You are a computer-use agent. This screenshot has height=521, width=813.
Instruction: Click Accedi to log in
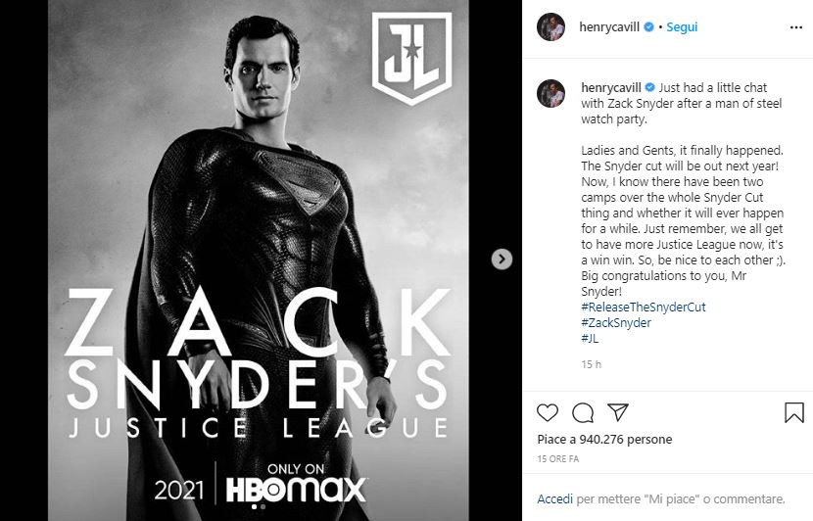(x=554, y=498)
